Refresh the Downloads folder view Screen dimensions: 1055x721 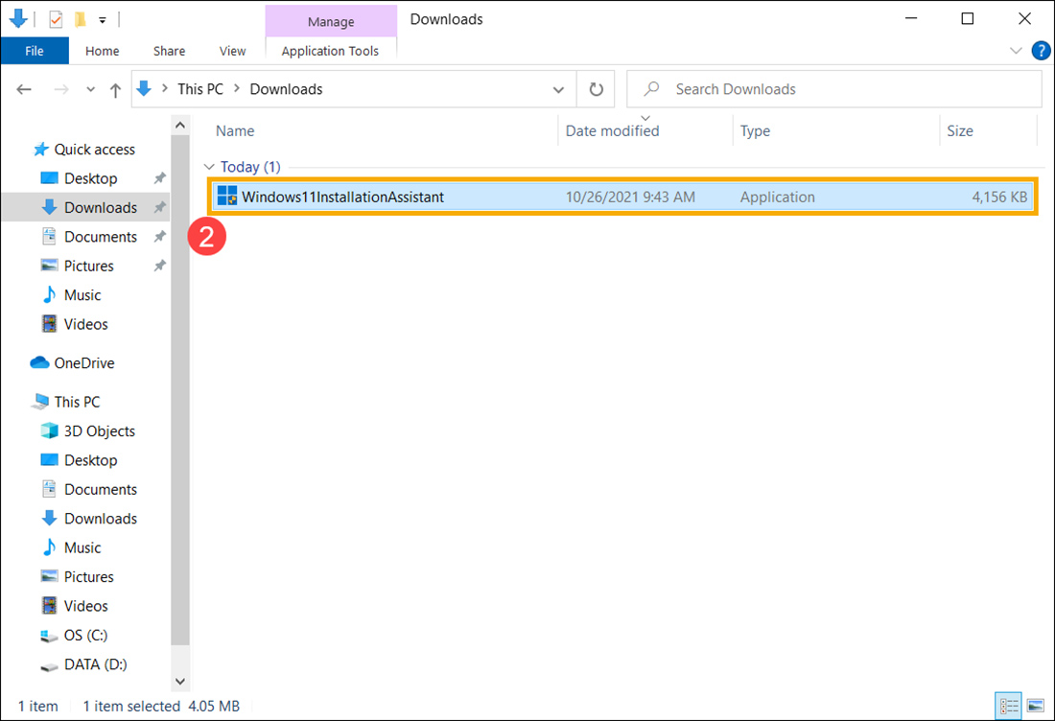pos(596,88)
